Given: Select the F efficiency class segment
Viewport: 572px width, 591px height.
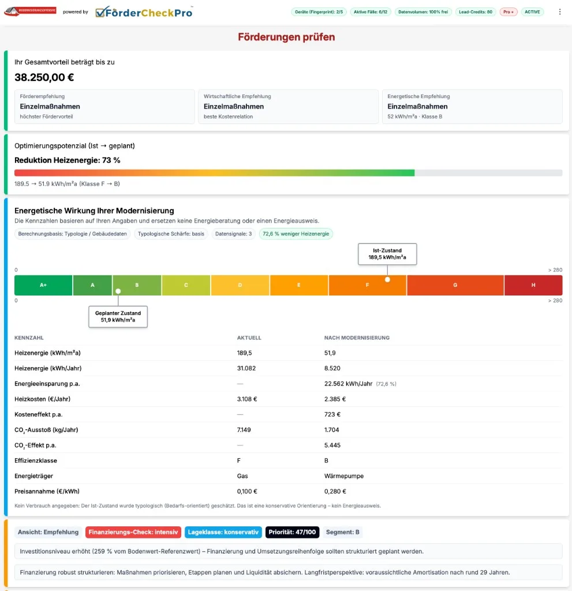Looking at the screenshot, I should (367, 285).
